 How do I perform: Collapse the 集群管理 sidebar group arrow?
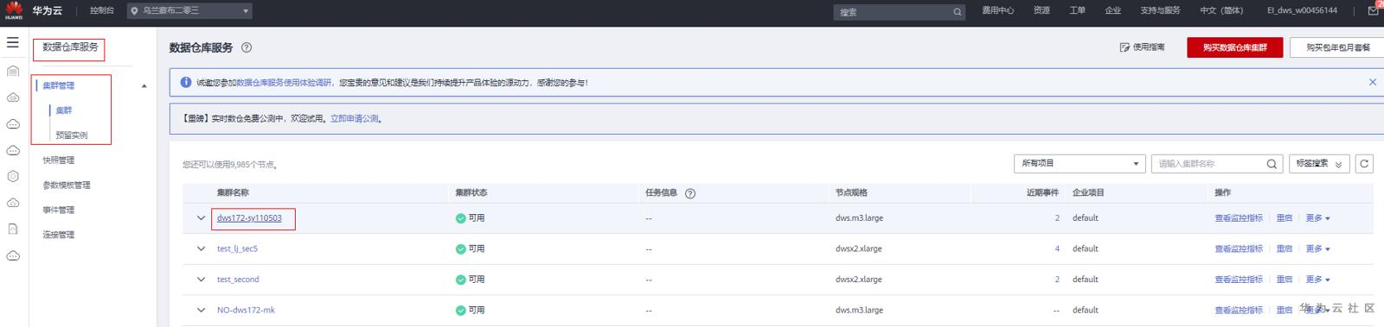144,86
